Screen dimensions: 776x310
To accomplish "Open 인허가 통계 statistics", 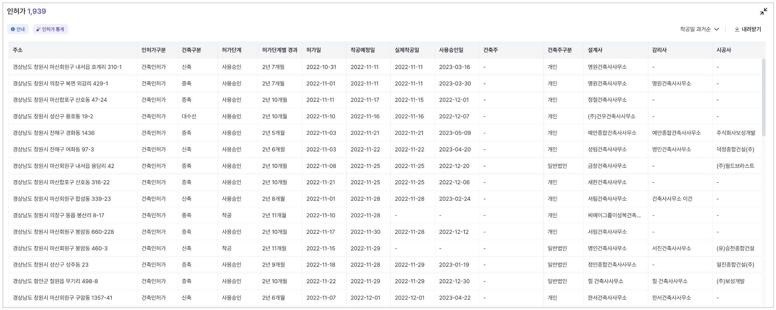I will tap(50, 29).
